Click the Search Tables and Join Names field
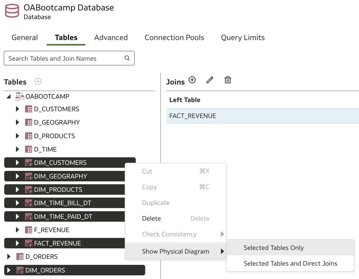Screen dimensions: 359x279 point(69,58)
